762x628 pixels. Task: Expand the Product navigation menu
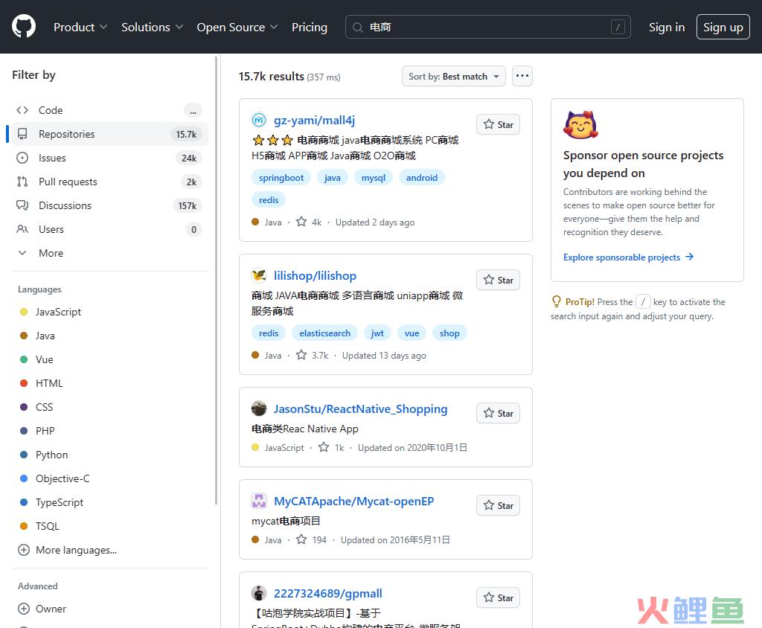click(x=80, y=28)
